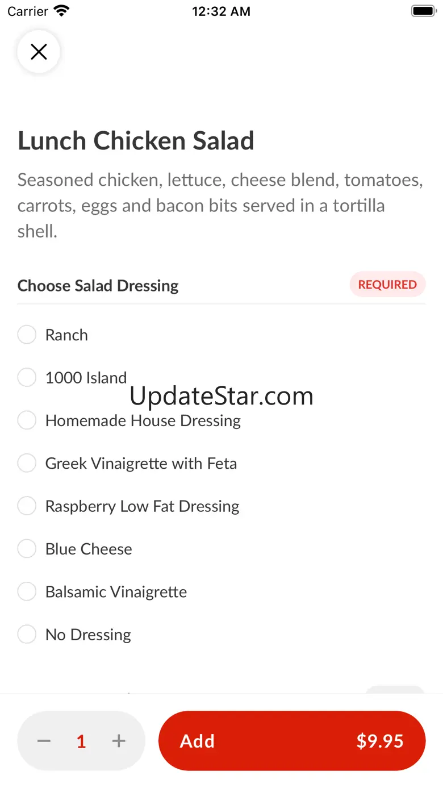The width and height of the screenshot is (443, 788).
Task: Tap the salad description text
Action: [x=220, y=205]
